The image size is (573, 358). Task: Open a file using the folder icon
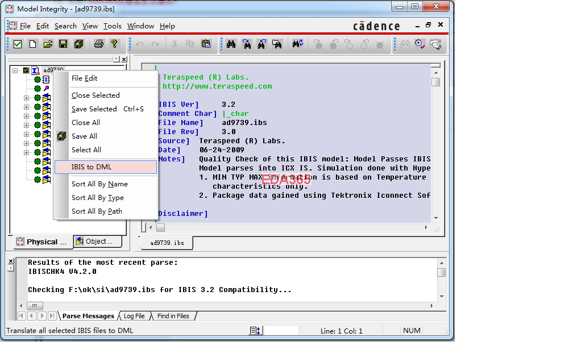pyautogui.click(x=48, y=44)
